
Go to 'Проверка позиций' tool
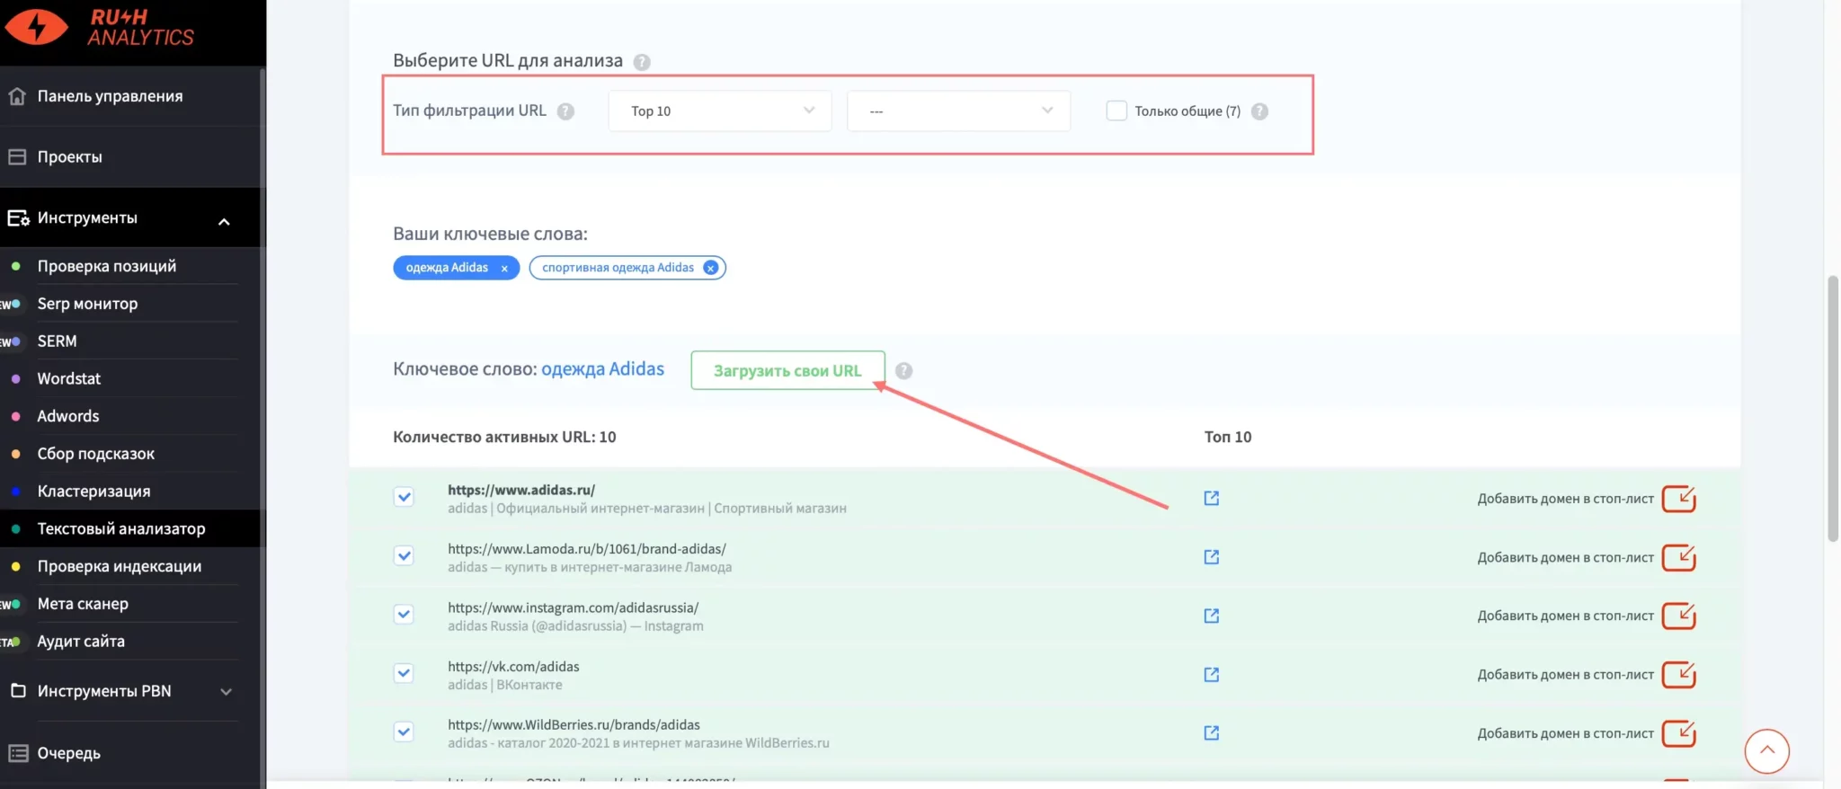coord(106,266)
